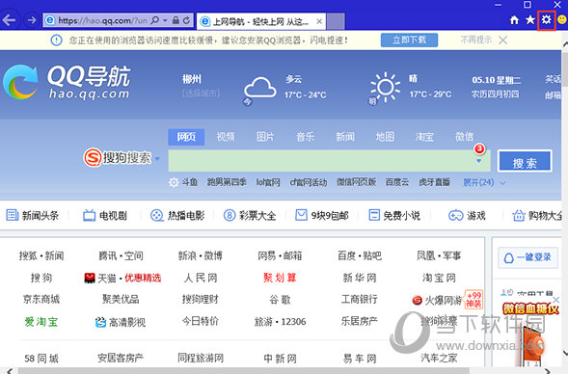Open the search suggestions dropdown arrow

tap(479, 161)
